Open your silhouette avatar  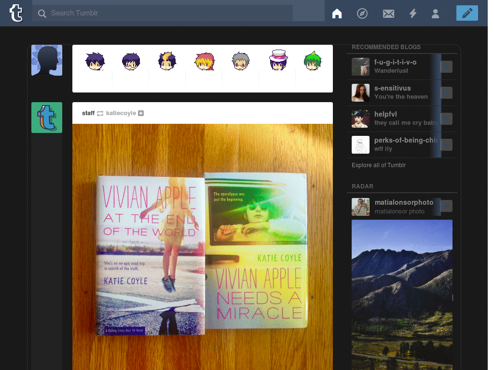(47, 60)
